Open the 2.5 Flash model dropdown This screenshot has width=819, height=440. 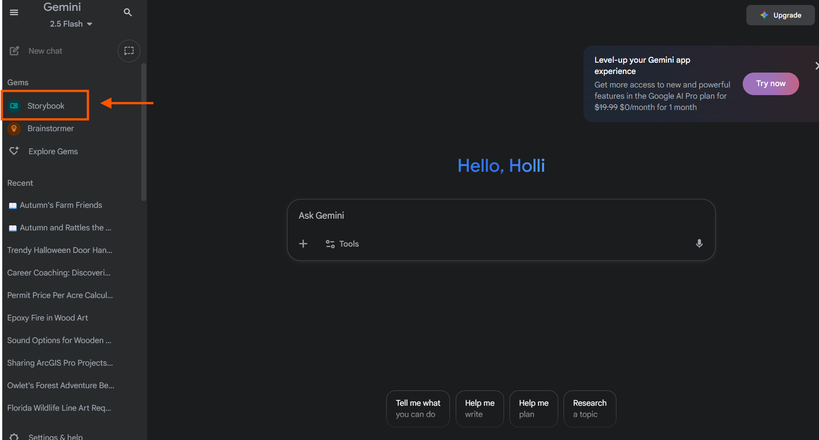point(71,24)
